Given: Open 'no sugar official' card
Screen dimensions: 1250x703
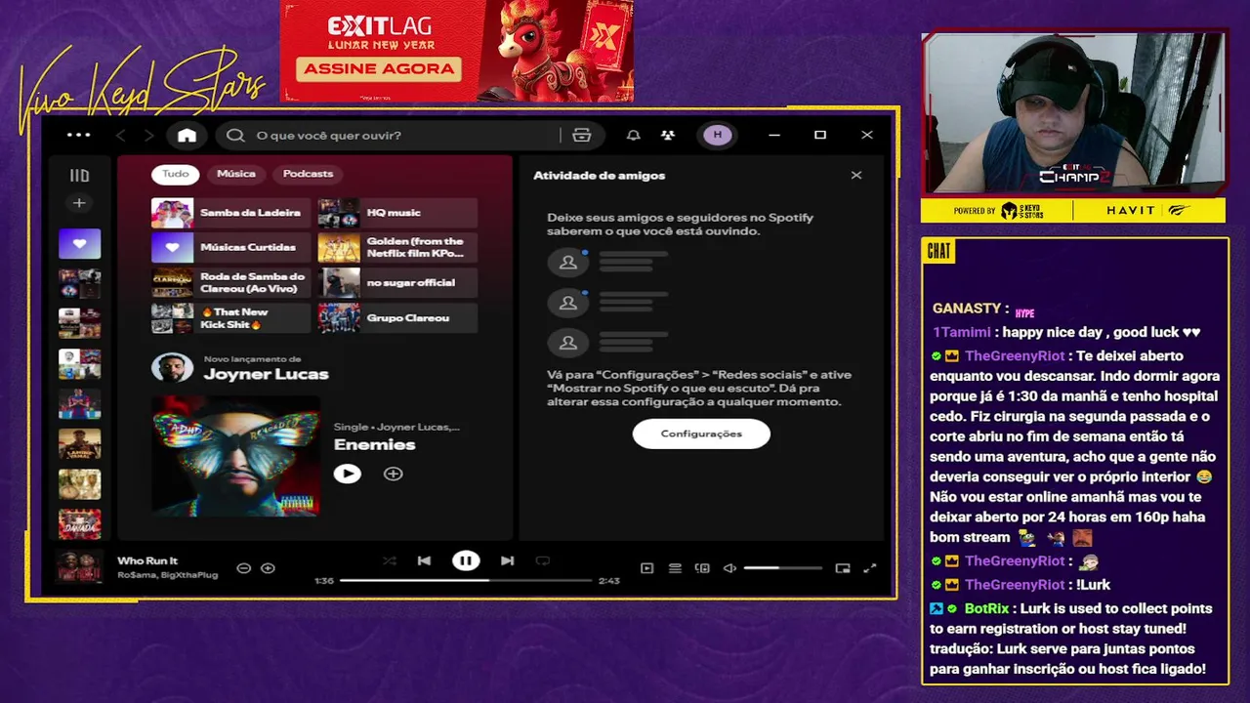Looking at the screenshot, I should point(397,283).
